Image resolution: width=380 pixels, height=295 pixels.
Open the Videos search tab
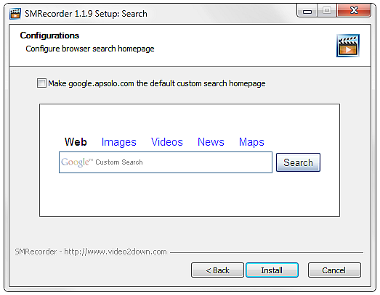coord(166,142)
